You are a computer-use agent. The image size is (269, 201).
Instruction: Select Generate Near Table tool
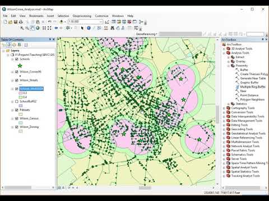coord(253,78)
